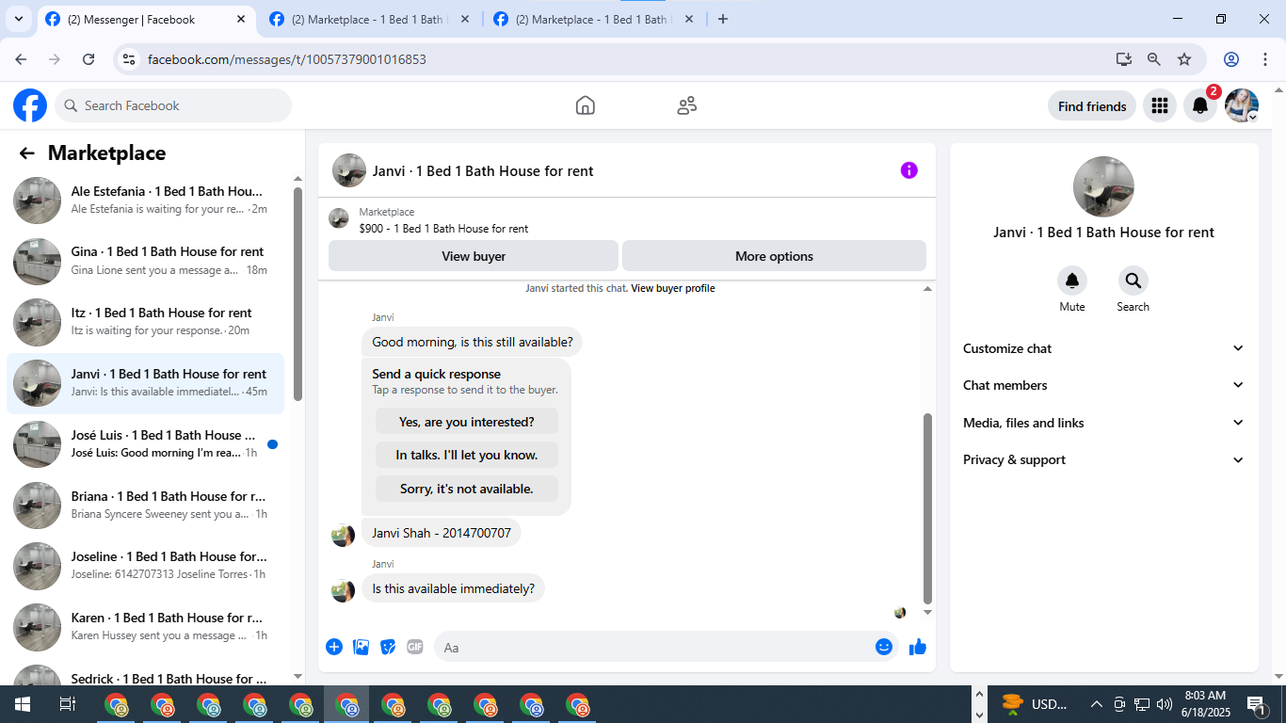
Task: Go to the Home feed icon
Action: 586,105
